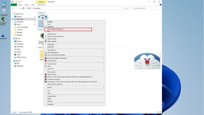Image resolution: width=204 pixels, height=115 pixels.
Task: Click the Back navigation arrow
Action: click(x=13, y=8)
